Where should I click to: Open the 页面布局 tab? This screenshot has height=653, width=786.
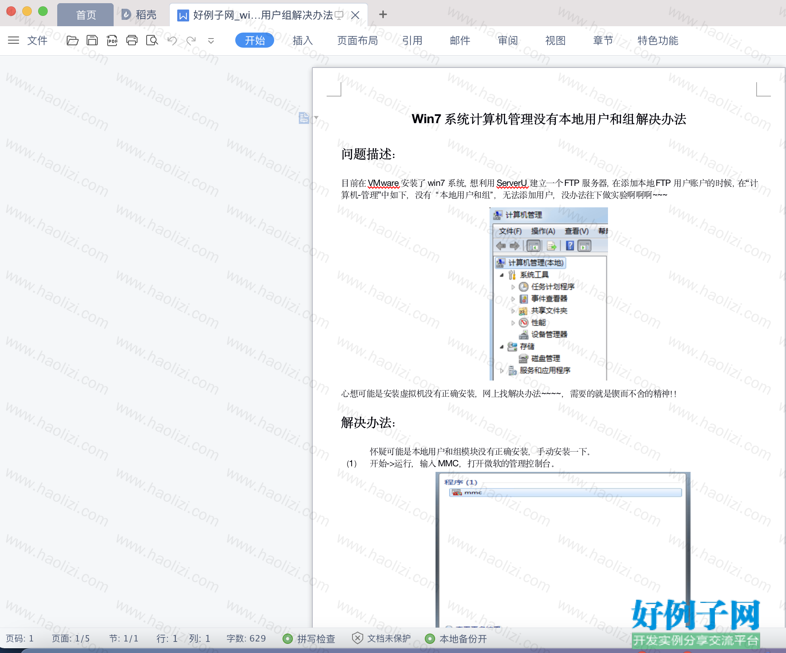coord(358,40)
